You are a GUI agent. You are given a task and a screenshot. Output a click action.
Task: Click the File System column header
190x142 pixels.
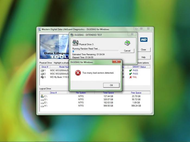click(81, 93)
